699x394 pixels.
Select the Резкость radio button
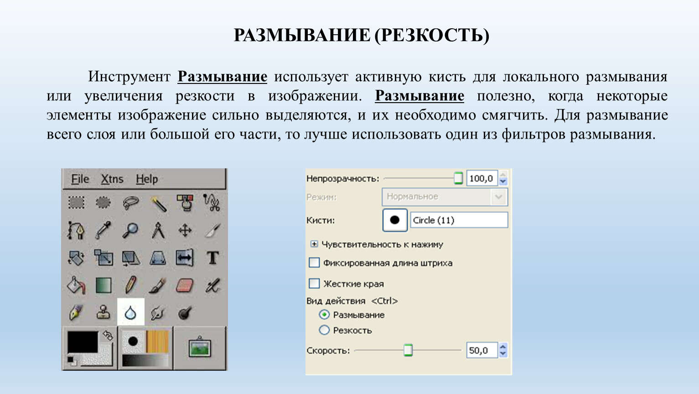[324, 330]
